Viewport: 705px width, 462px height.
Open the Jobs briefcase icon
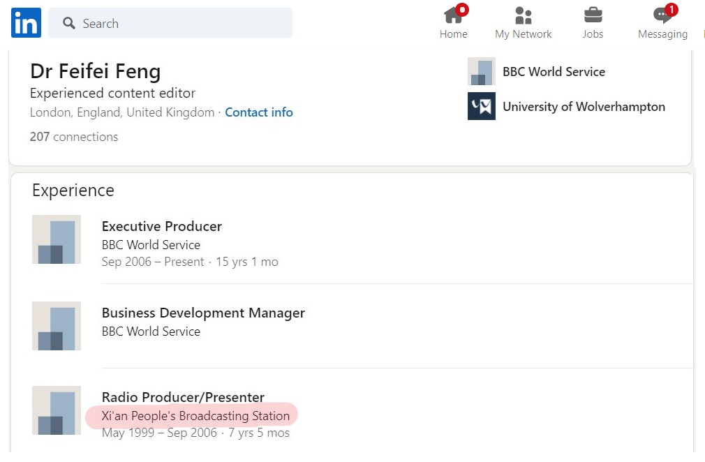[593, 15]
